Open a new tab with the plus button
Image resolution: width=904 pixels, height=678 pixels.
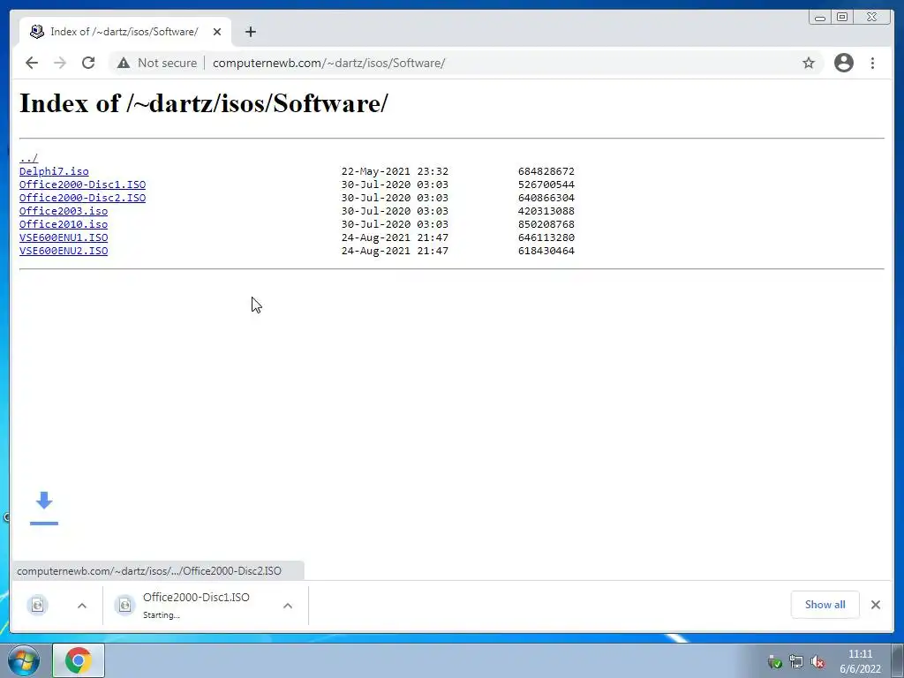(x=250, y=32)
